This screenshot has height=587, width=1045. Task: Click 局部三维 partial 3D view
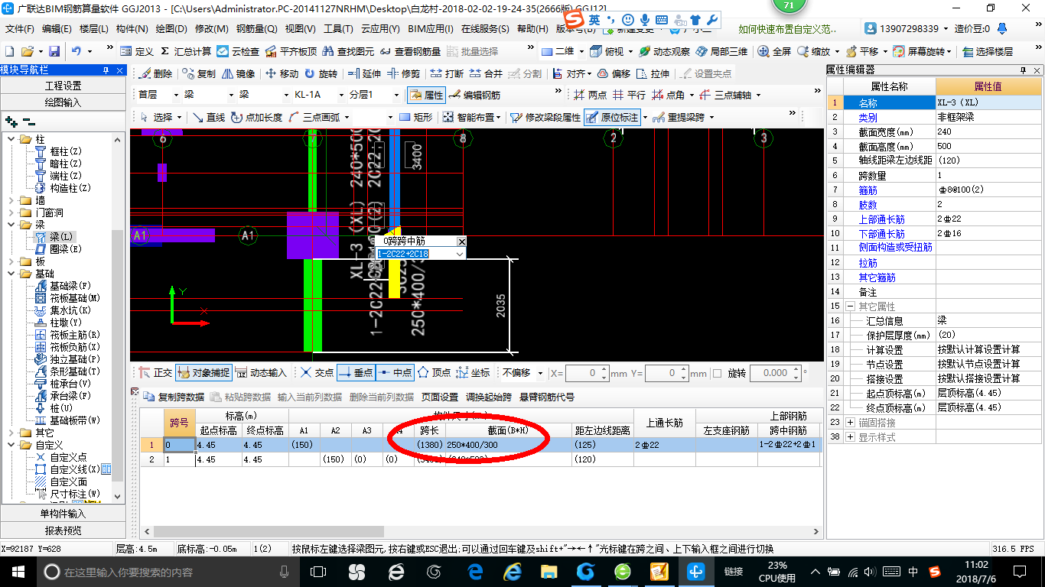click(x=721, y=51)
